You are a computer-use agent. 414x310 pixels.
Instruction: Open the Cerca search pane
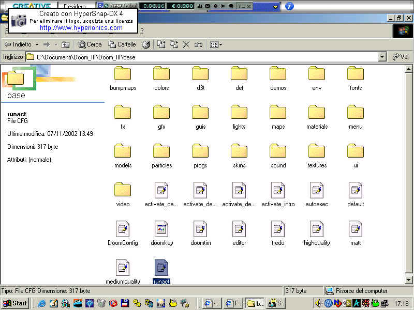coord(90,44)
